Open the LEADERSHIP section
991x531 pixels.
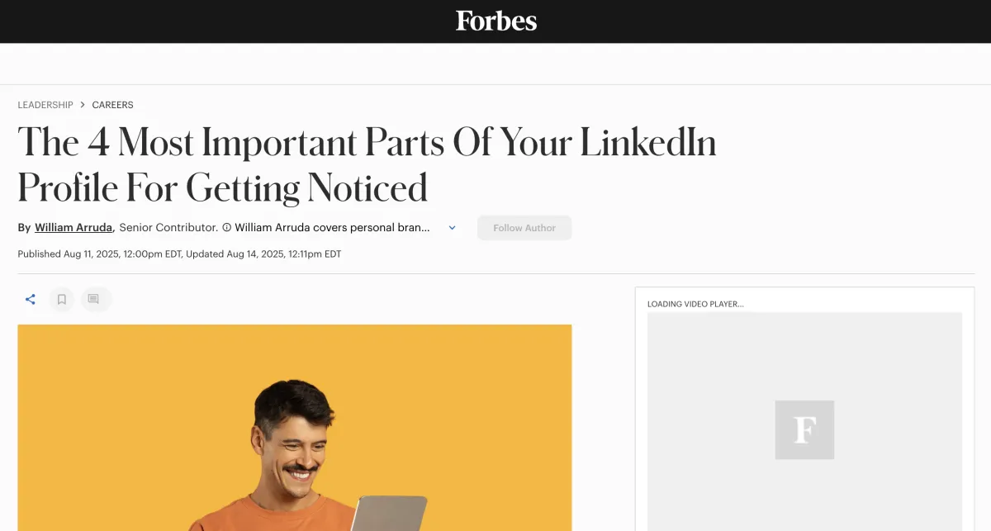pos(45,105)
